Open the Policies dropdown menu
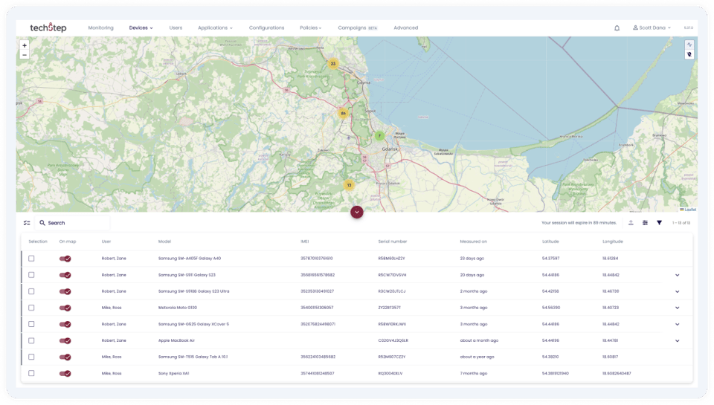The width and height of the screenshot is (714, 405). point(311,27)
